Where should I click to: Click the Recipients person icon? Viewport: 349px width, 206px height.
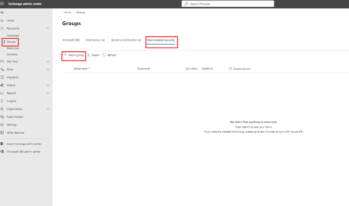(2, 28)
